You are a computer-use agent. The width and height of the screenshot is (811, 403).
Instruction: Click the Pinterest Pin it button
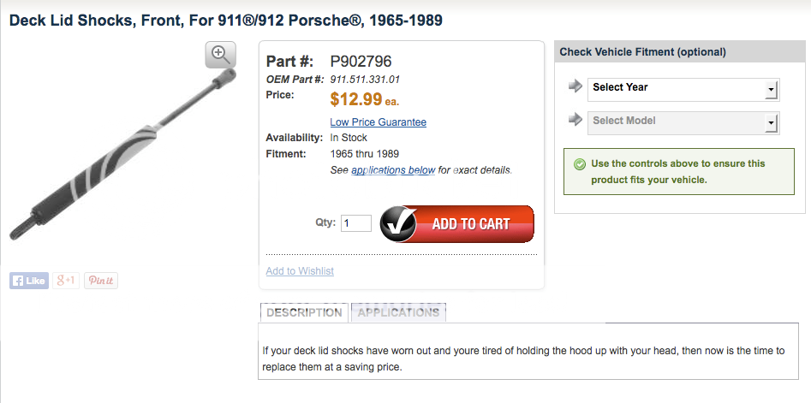pyautogui.click(x=101, y=281)
